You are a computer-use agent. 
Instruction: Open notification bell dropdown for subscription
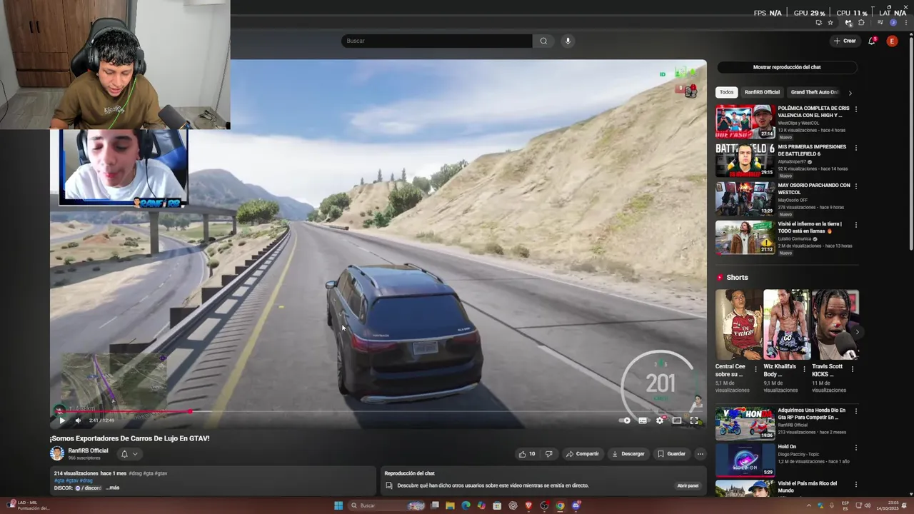point(129,454)
